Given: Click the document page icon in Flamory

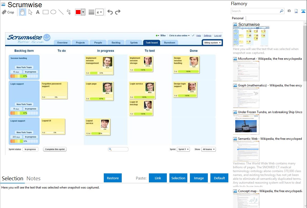Looking at the screenshot, I should click(296, 11).
